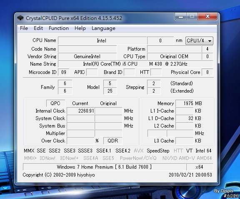This screenshot has height=199, width=240.
Task: Select the Vendor String GenuineIntel field
Action: (x=87, y=57)
